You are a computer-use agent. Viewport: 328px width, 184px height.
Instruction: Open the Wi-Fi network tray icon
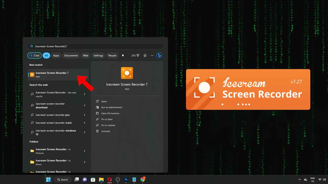point(320,180)
